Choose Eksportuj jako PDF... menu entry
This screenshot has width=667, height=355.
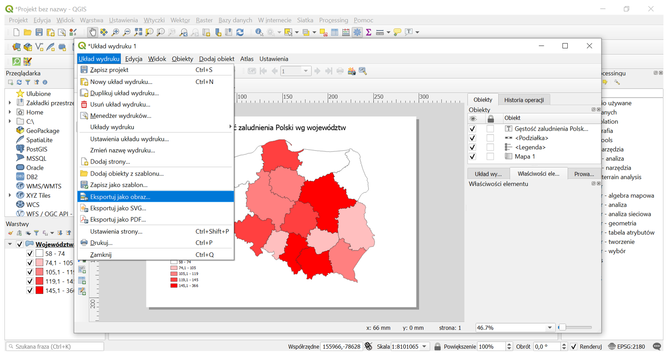pos(155,219)
